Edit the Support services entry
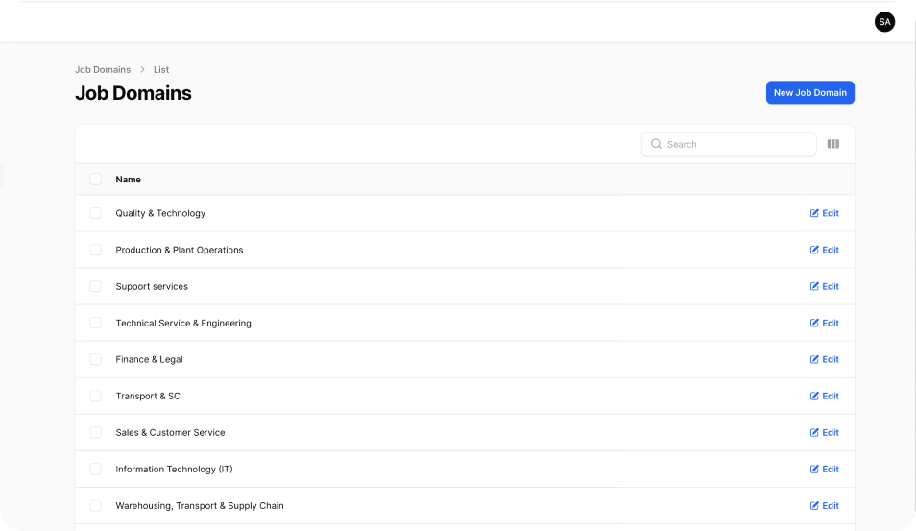916x531 pixels. [824, 286]
